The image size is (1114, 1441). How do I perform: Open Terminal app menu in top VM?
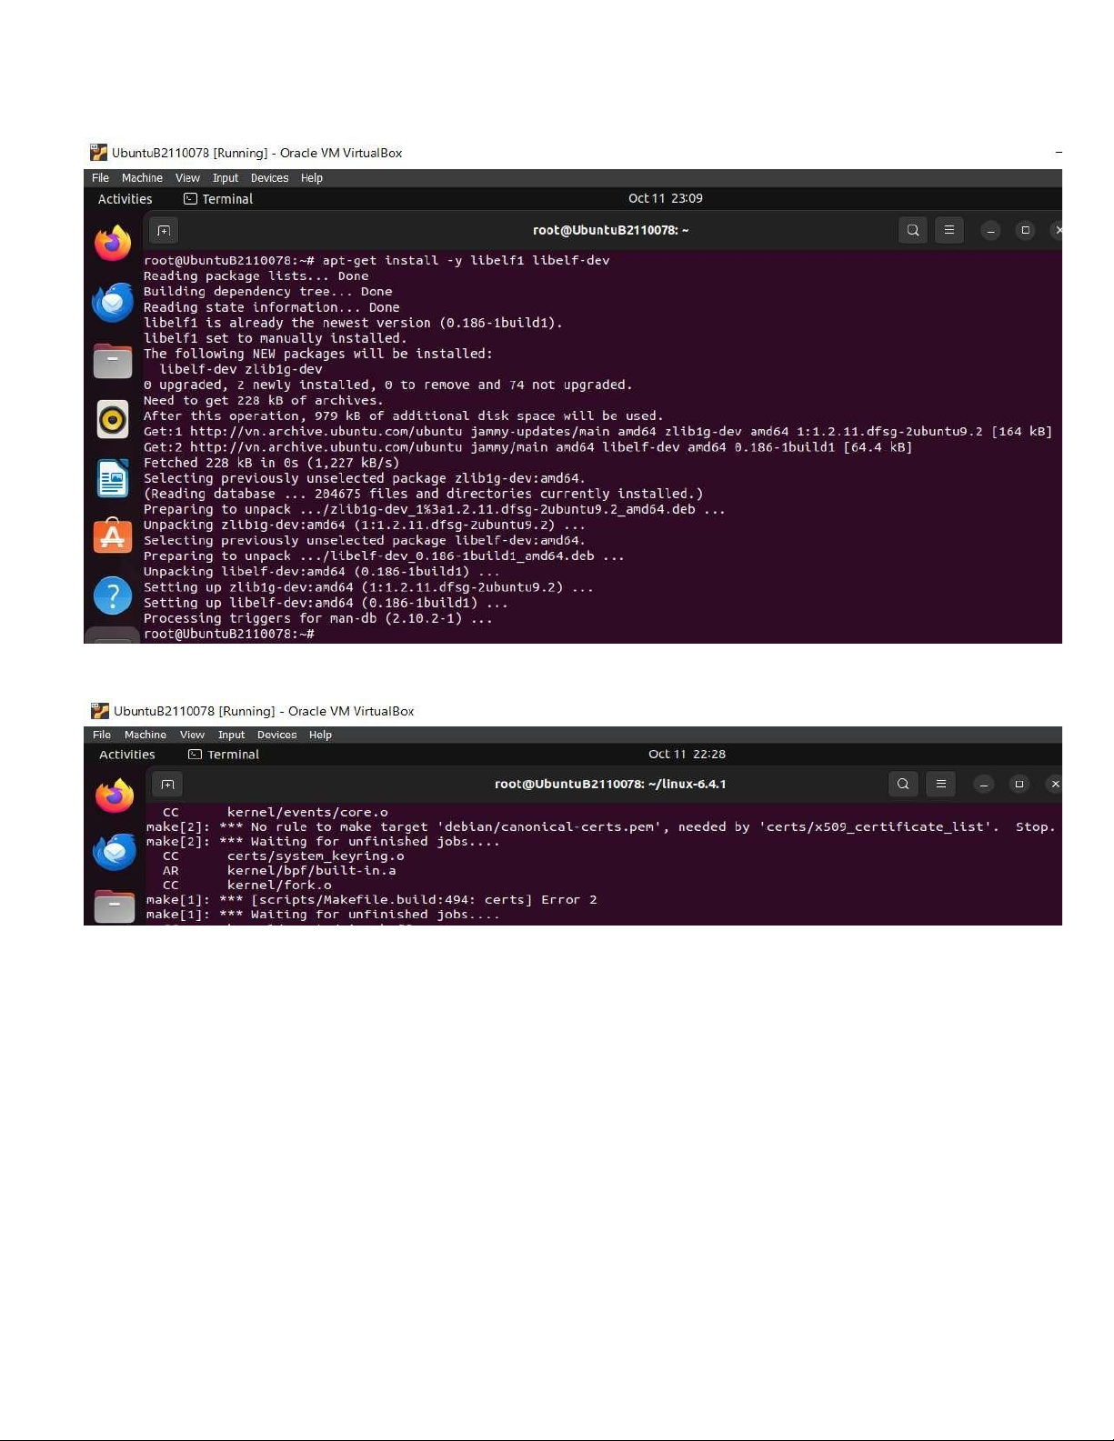[218, 199]
